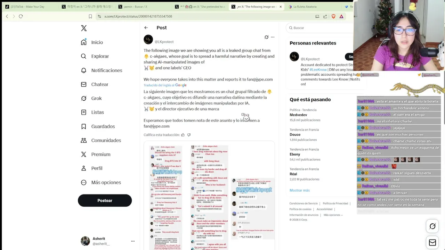The width and height of the screenshot is (445, 250).
Task: Open the X logo home icon
Action: click(x=84, y=28)
